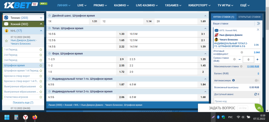Click the tennis ball sport icon
The width and height of the screenshot is (269, 122).
click(x=6, y=18)
